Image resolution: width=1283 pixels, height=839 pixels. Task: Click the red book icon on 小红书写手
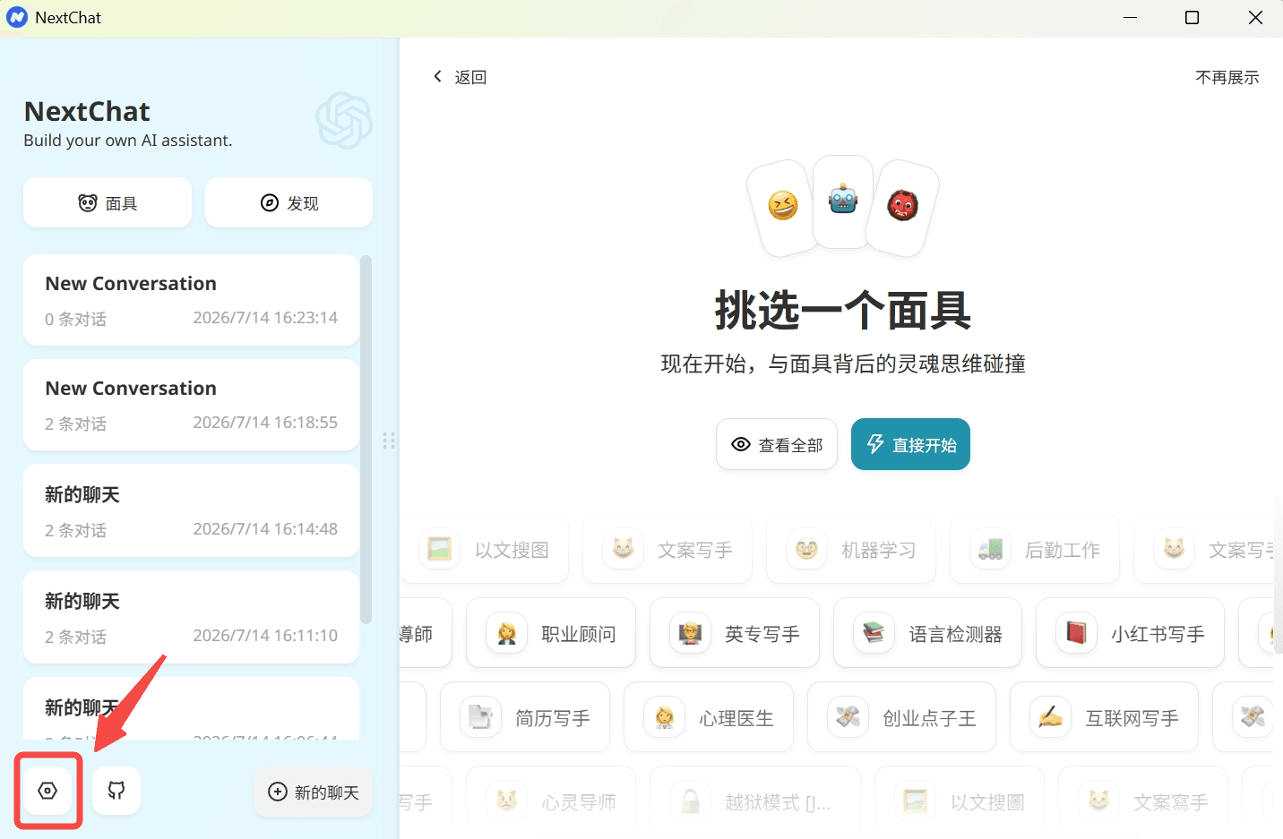[1076, 633]
